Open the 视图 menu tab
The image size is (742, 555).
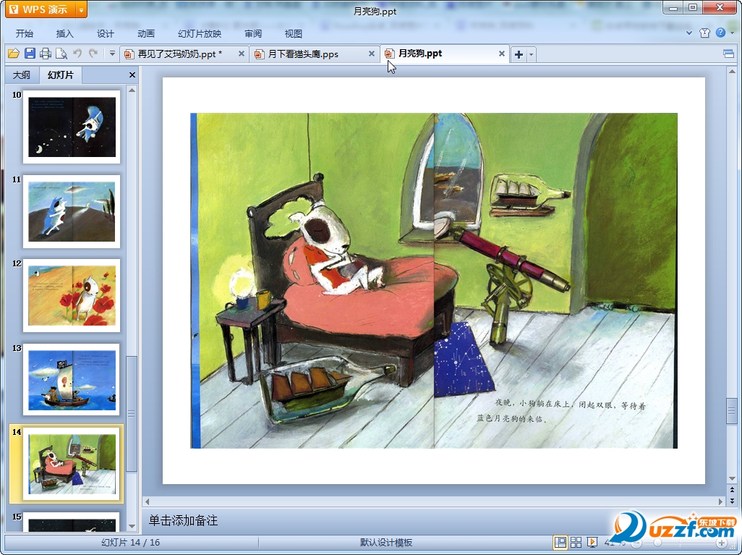click(x=294, y=33)
